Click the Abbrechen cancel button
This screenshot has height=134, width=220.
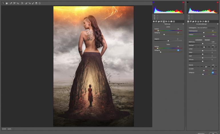[x=201, y=133]
